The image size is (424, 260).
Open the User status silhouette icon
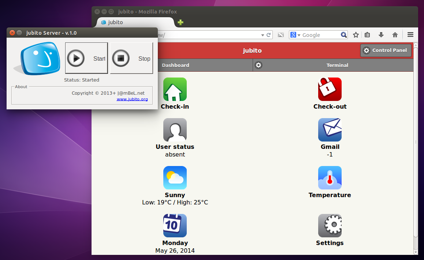click(x=175, y=130)
